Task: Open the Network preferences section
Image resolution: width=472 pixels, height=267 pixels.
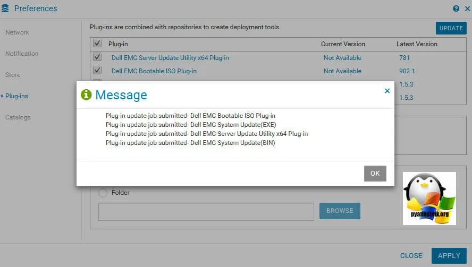Action: [x=17, y=32]
